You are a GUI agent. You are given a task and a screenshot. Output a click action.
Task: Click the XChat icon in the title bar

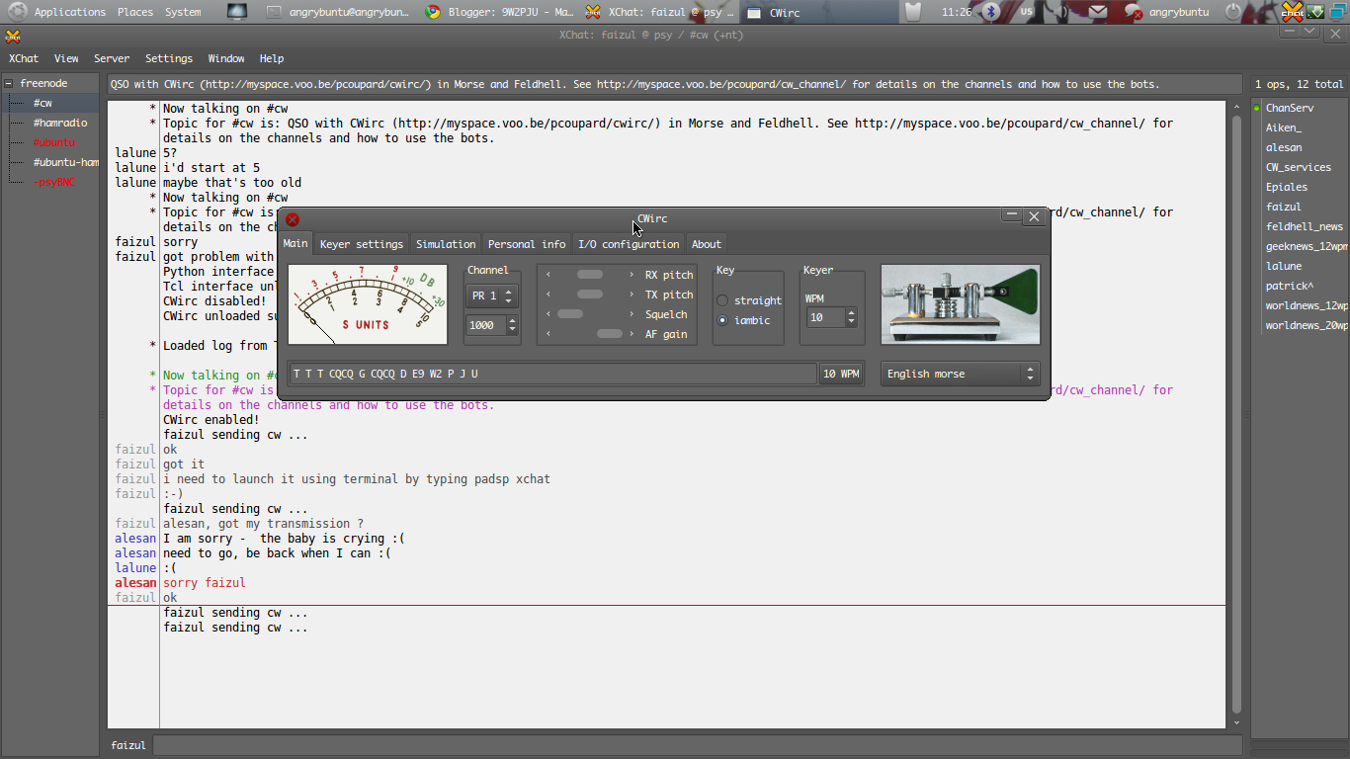click(13, 37)
